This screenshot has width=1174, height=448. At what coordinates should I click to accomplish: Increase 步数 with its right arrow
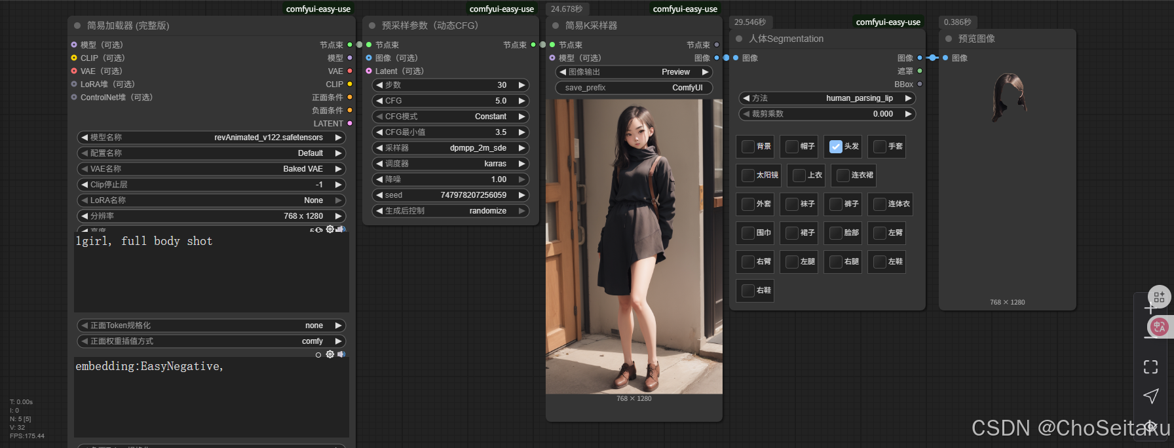pyautogui.click(x=522, y=85)
